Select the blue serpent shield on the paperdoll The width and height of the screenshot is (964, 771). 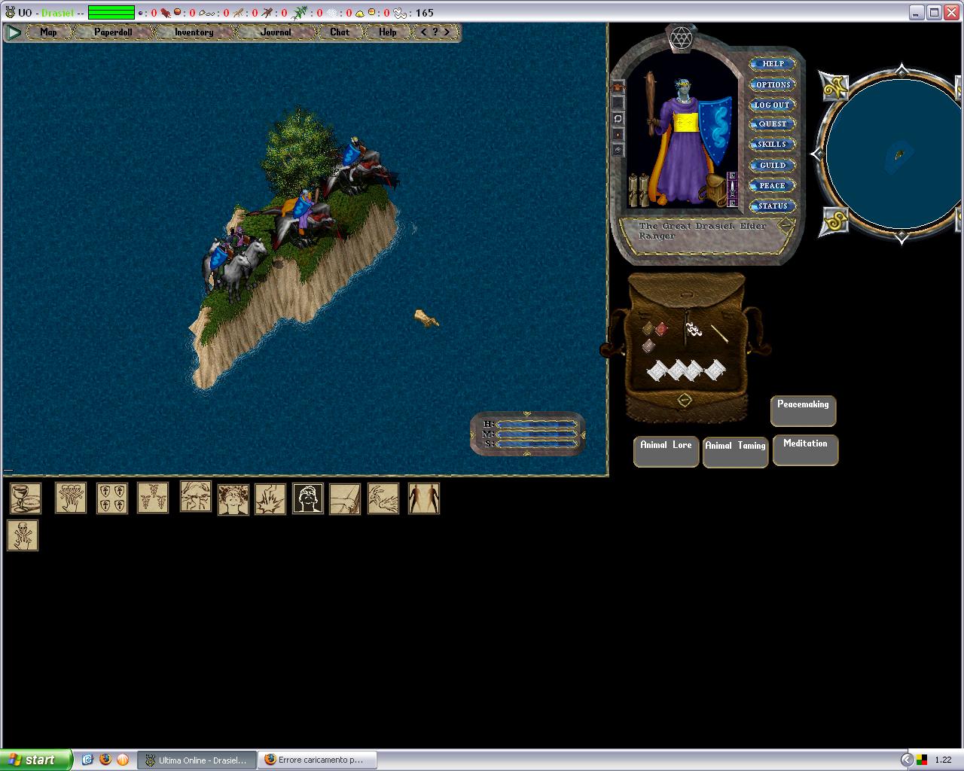pyautogui.click(x=715, y=132)
